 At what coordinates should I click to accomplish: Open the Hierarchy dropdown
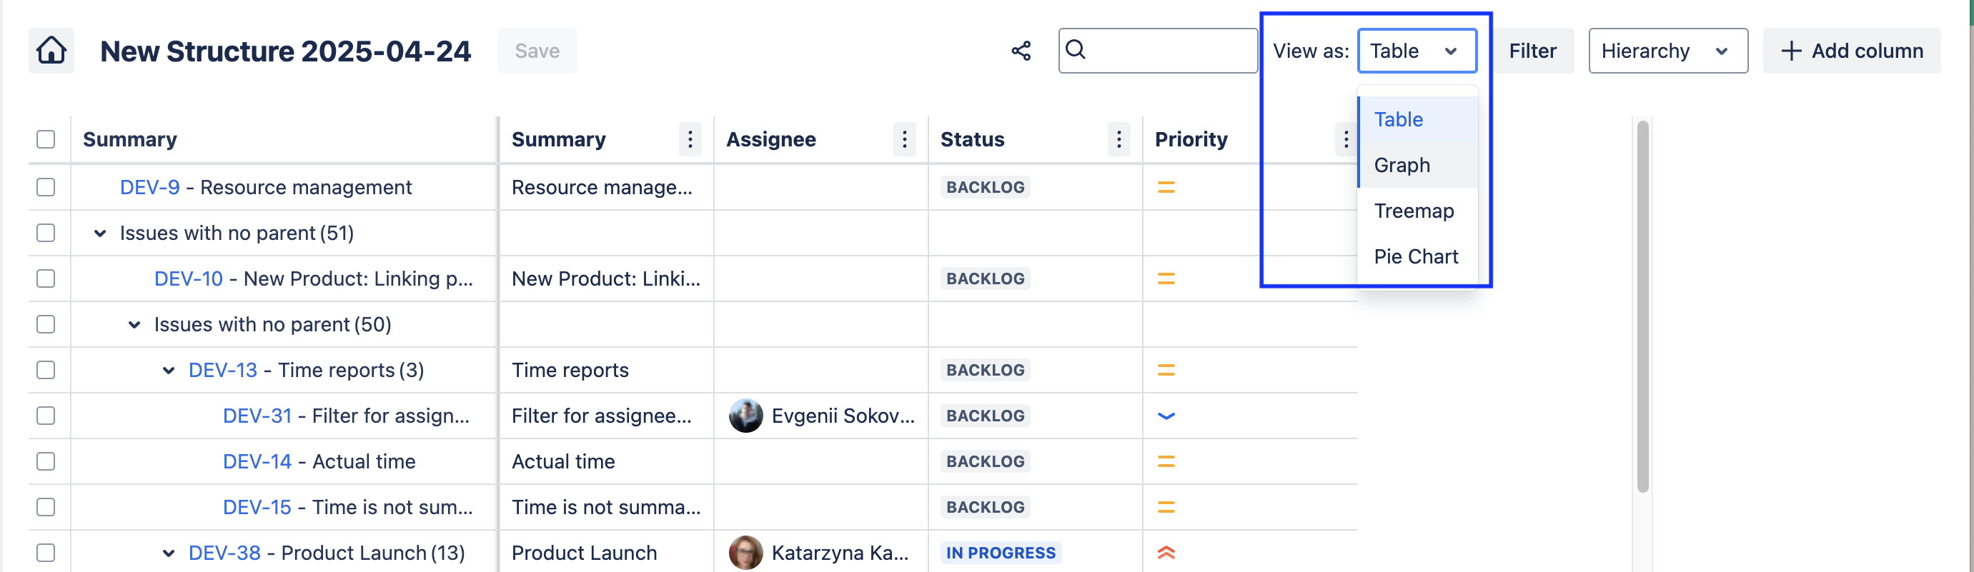tap(1667, 51)
